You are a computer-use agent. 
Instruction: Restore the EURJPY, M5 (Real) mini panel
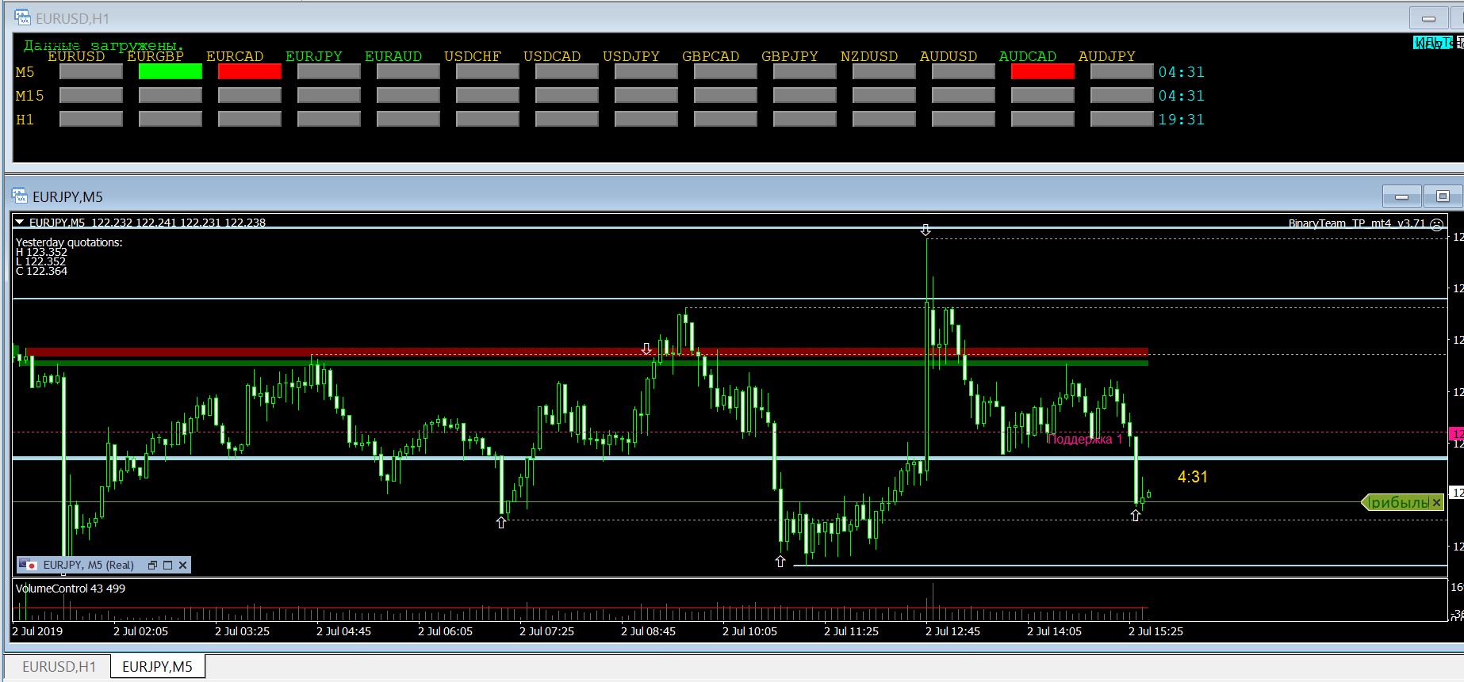click(x=152, y=565)
